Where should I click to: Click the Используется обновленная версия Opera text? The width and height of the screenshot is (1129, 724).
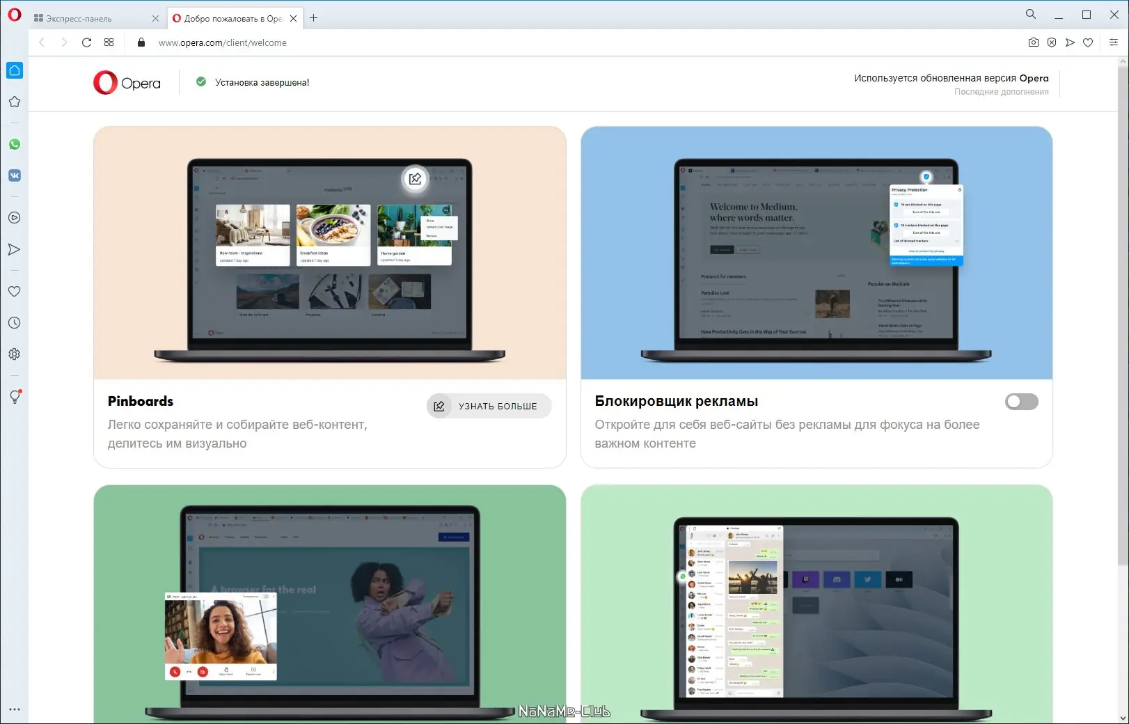[951, 78]
